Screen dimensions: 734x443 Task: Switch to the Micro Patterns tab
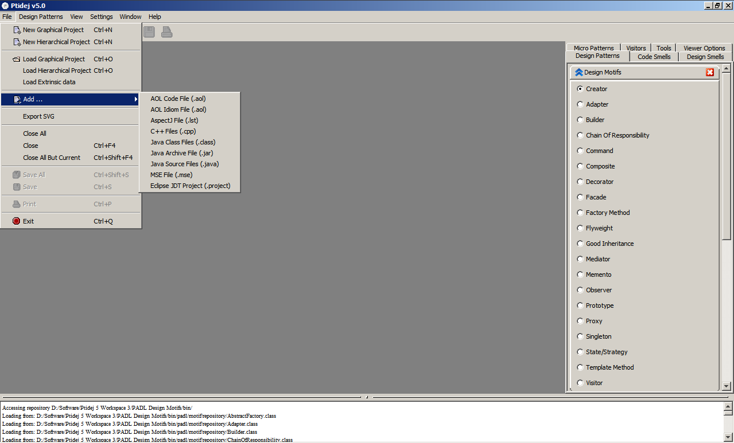click(593, 48)
